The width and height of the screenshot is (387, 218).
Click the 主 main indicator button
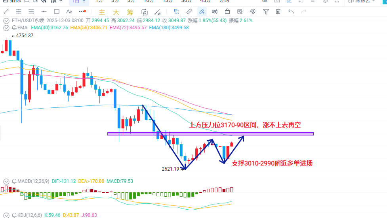pos(102,12)
